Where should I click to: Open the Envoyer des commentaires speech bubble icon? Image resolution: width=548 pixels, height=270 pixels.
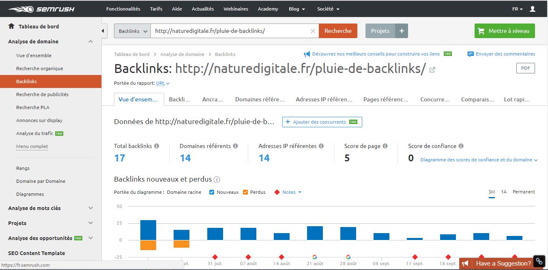click(471, 54)
